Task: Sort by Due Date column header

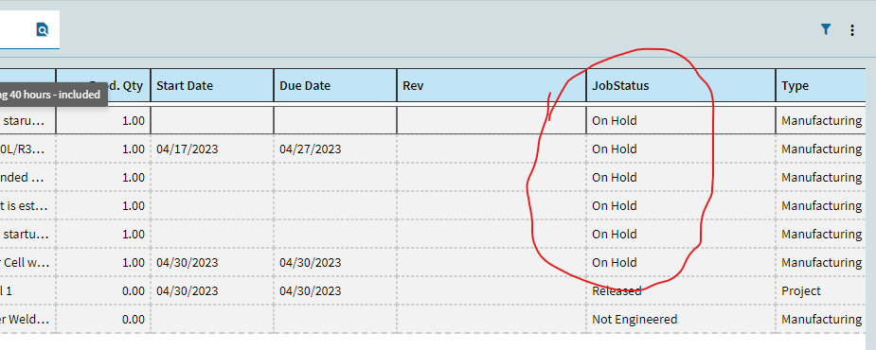Action: 335,85
